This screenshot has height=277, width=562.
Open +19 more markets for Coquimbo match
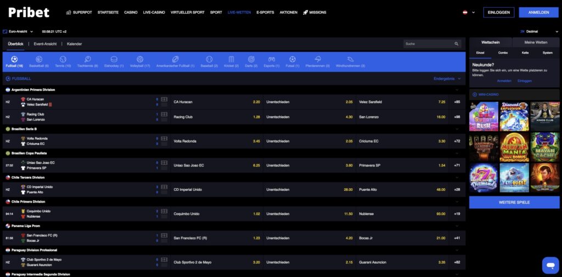(457, 214)
